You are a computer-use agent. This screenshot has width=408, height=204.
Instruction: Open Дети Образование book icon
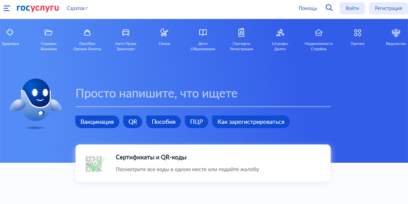(203, 33)
